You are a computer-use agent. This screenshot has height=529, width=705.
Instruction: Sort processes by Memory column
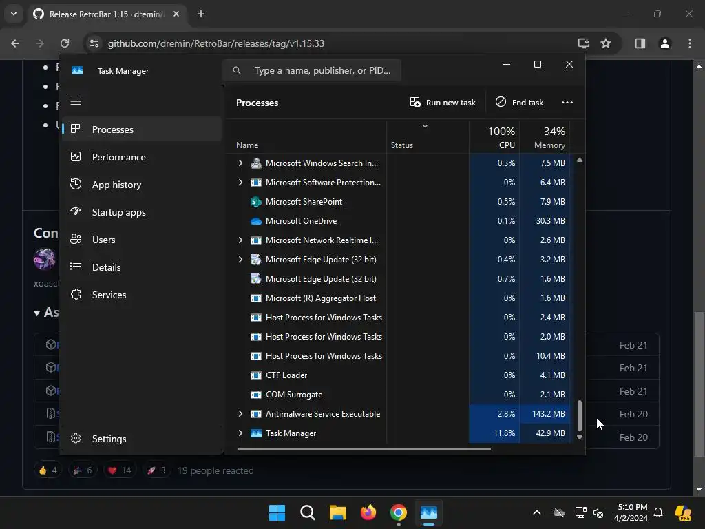click(x=545, y=138)
